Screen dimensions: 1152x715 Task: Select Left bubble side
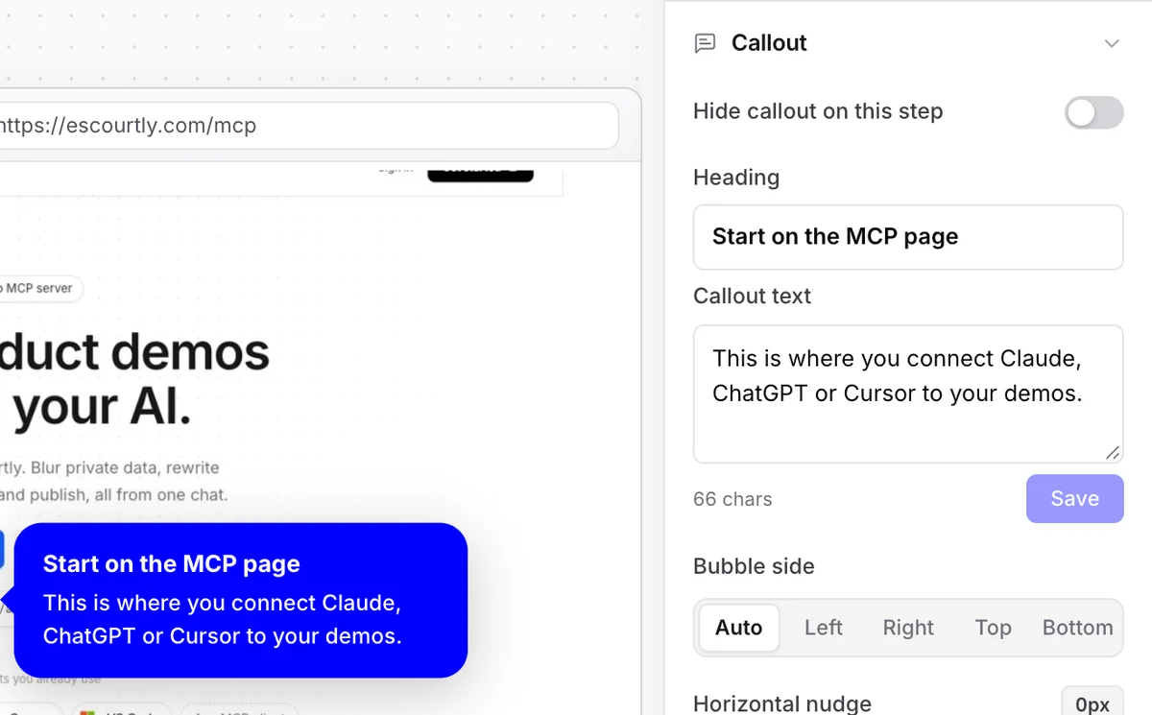tap(824, 628)
